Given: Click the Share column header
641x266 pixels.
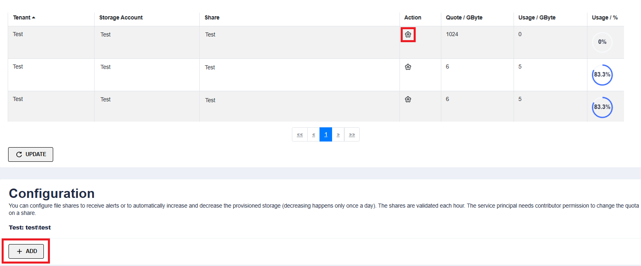Looking at the screenshot, I should coord(212,17).
